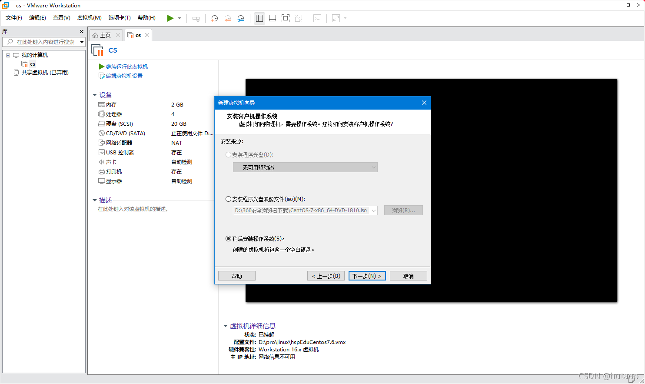This screenshot has width=645, height=384.
Task: Click the NAT network adapter value
Action: (176, 143)
